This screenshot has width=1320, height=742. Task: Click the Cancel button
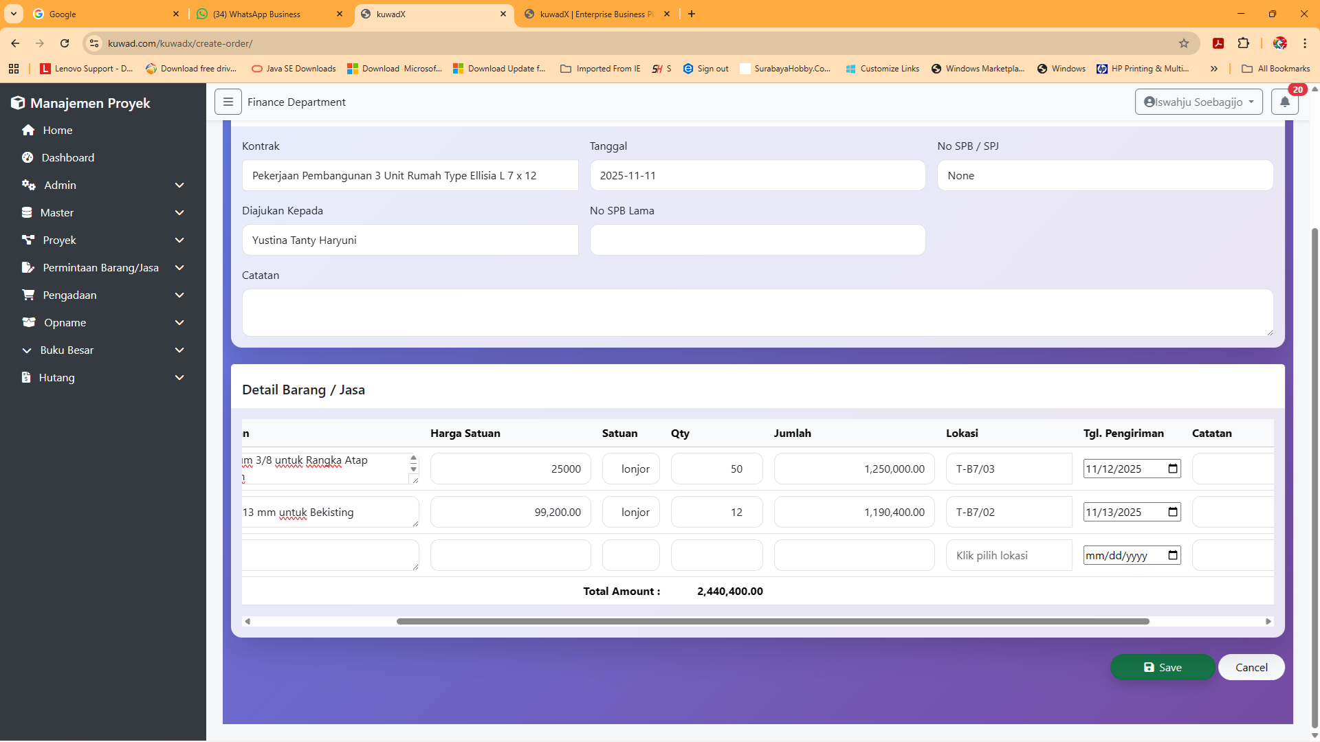(1251, 667)
